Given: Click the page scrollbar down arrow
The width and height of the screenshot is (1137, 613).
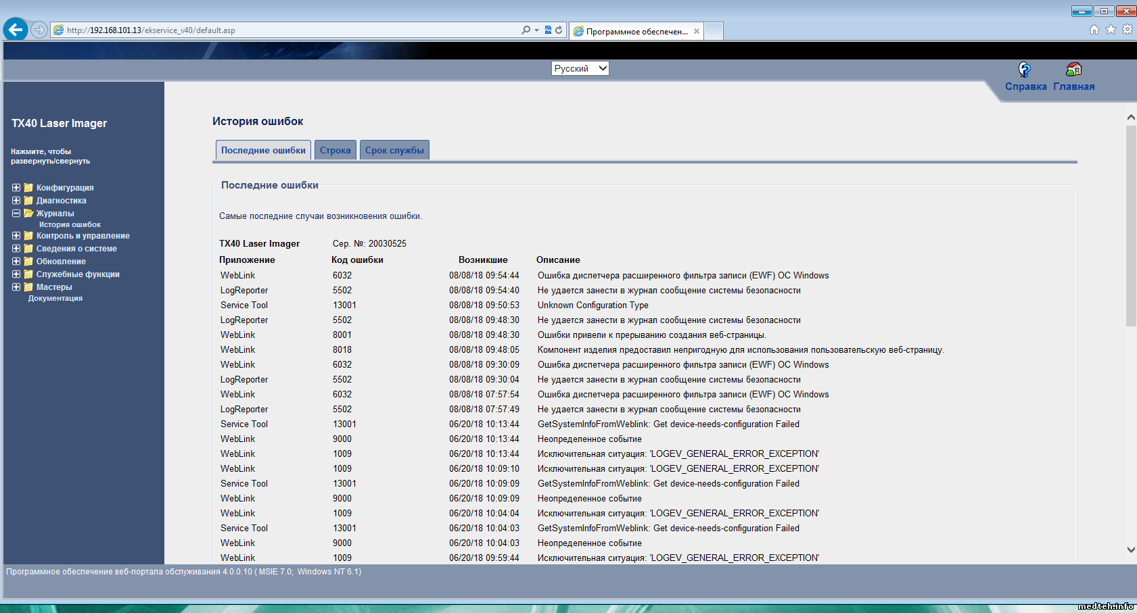Looking at the screenshot, I should pyautogui.click(x=1130, y=549).
